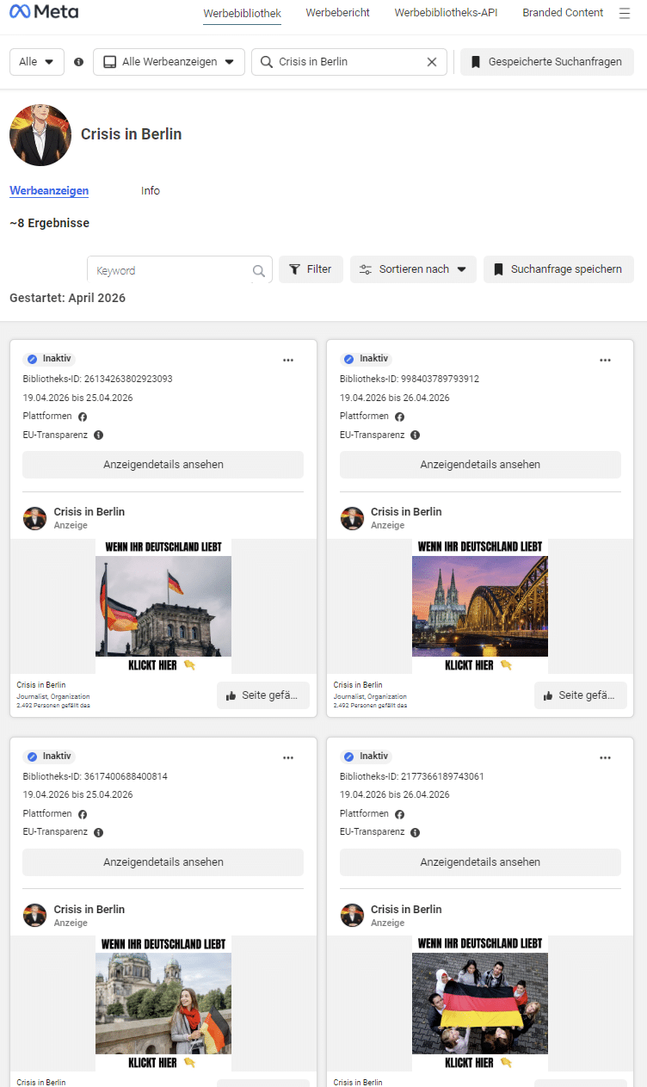Click EU-Transparenz info icon in ad 2177366189743061
This screenshot has height=1087, width=647.
(x=415, y=833)
